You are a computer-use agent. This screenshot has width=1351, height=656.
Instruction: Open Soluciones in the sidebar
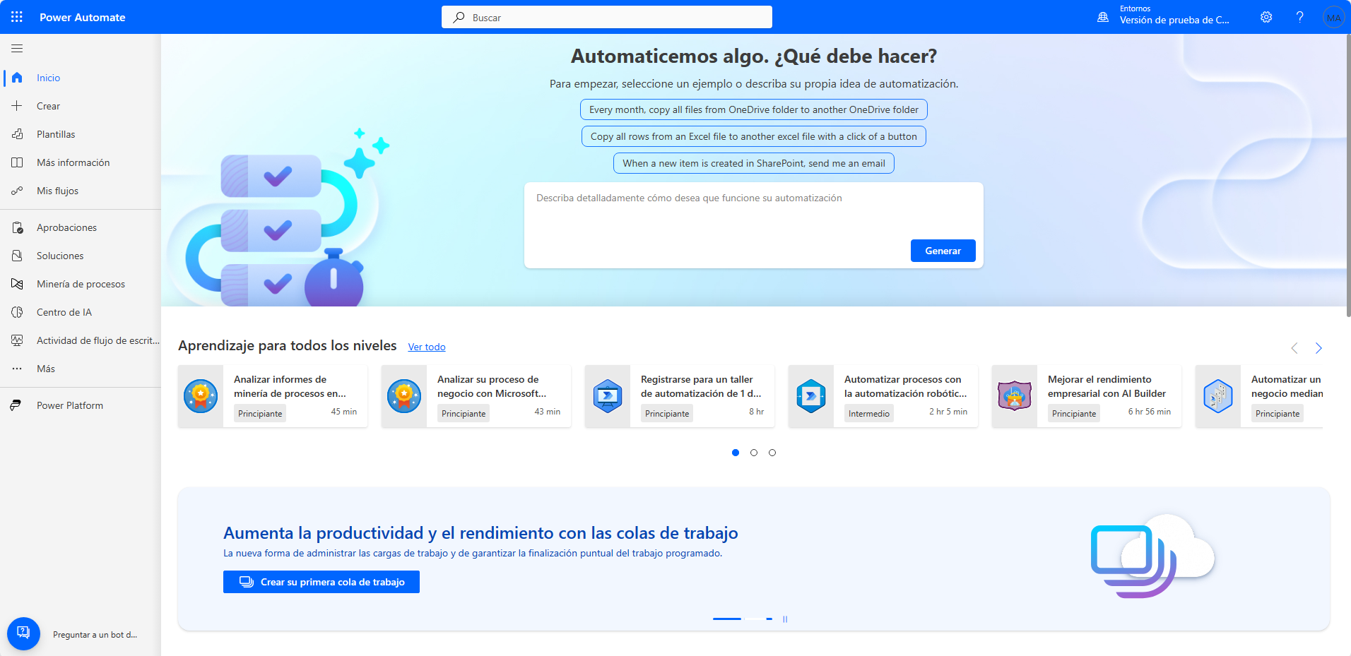[x=81, y=256]
